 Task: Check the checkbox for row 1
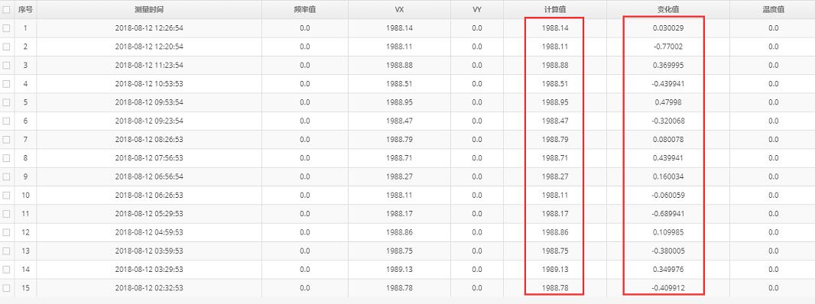point(6,28)
